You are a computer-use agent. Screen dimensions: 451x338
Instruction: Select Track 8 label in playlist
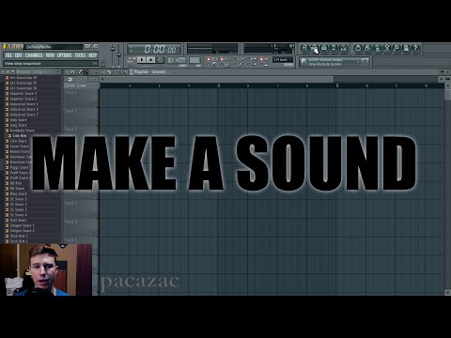tap(70, 222)
